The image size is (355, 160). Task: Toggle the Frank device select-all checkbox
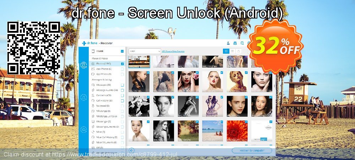pos(122,51)
